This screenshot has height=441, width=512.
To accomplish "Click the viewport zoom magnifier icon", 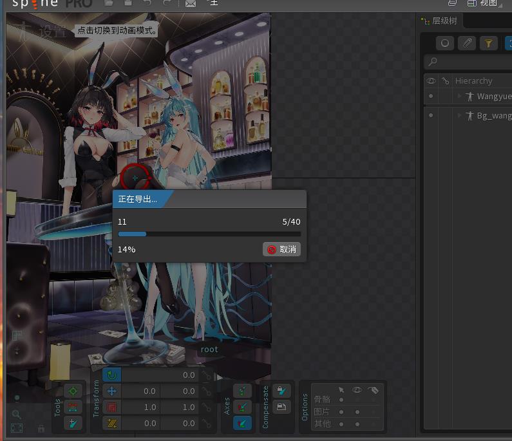I will (16, 415).
